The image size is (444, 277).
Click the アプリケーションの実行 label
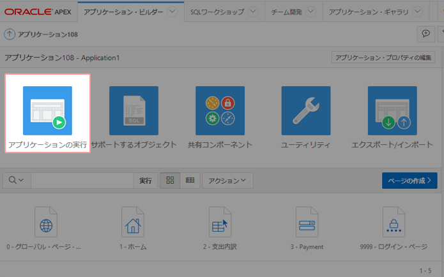pos(47,145)
